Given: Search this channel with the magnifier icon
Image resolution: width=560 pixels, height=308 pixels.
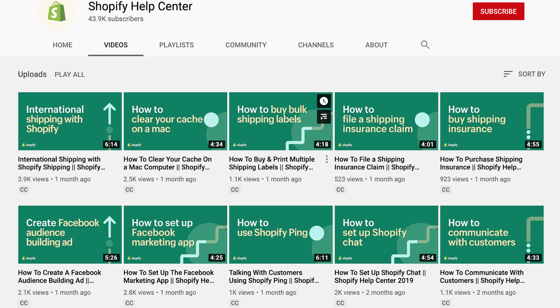Looking at the screenshot, I should (425, 45).
